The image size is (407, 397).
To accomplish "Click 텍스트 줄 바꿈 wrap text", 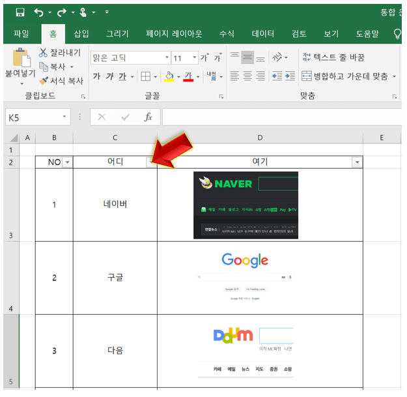I will (x=333, y=57).
